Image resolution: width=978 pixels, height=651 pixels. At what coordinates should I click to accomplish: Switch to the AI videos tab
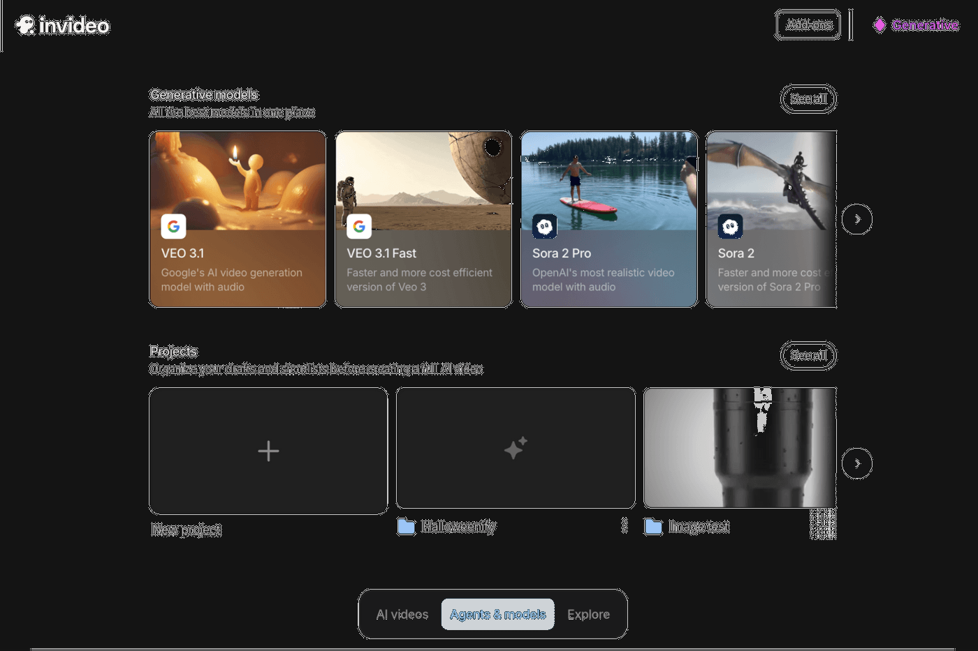coord(402,614)
